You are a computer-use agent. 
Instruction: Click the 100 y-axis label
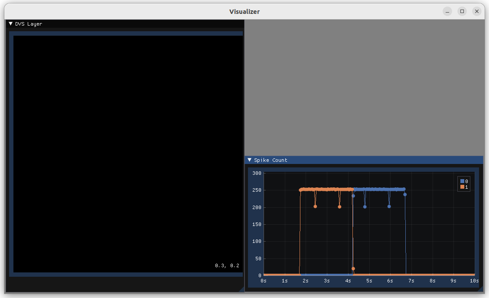click(x=257, y=241)
